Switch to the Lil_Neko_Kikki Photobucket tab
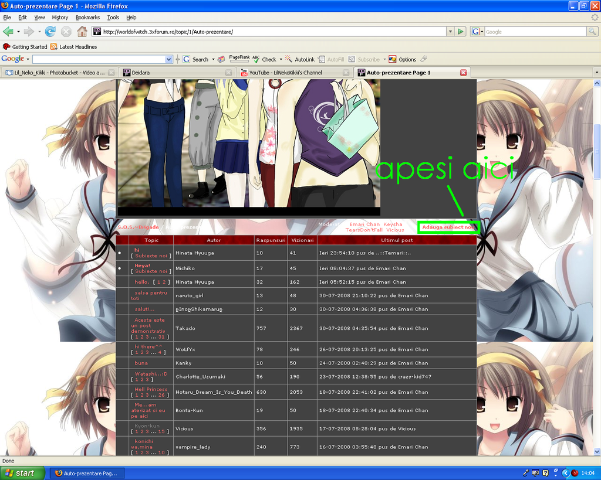This screenshot has width=601, height=480. pyautogui.click(x=59, y=72)
